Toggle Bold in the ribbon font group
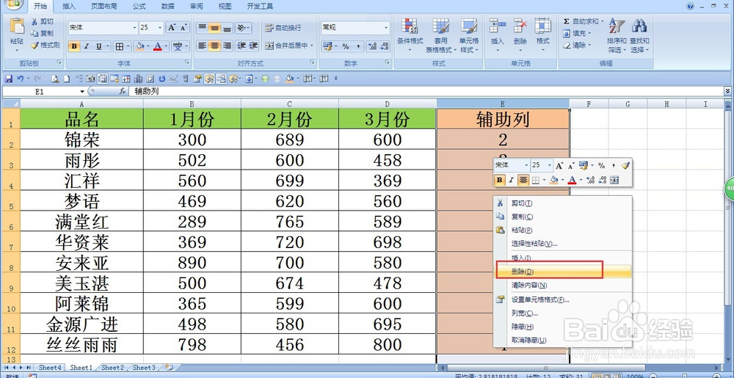 [x=74, y=46]
